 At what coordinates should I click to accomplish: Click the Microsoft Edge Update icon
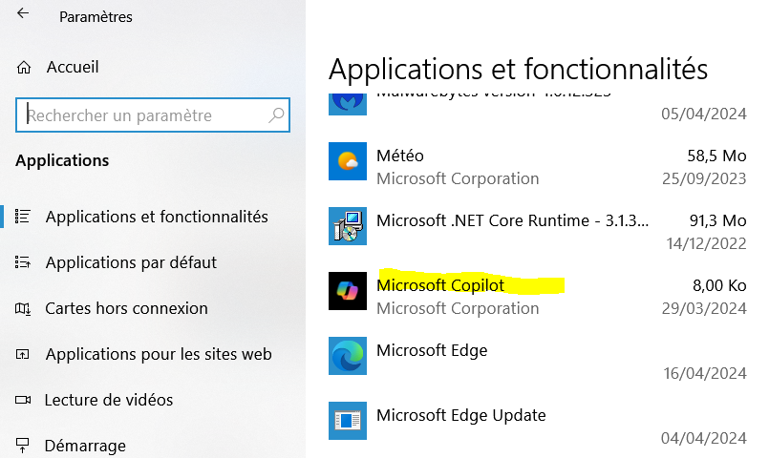click(x=347, y=421)
